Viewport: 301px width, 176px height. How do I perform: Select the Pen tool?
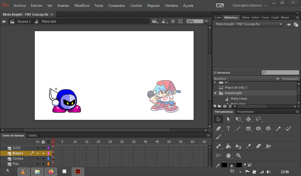[x=218, y=129]
